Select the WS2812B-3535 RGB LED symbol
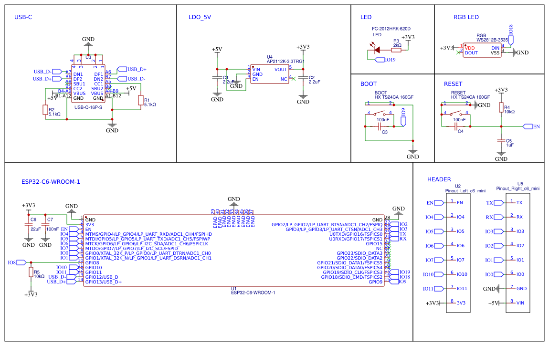The width and height of the screenshot is (549, 346). click(x=482, y=49)
